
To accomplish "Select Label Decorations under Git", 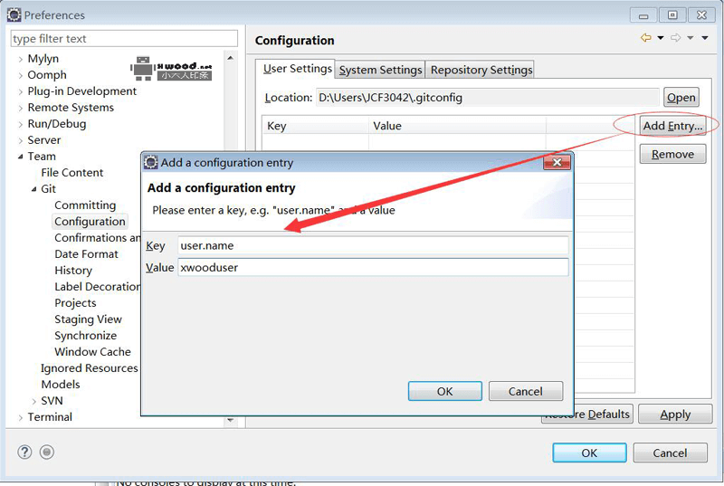I will [97, 287].
